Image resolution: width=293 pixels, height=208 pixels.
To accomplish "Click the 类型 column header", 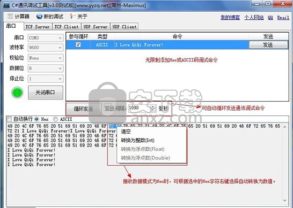I will pos(102,37).
